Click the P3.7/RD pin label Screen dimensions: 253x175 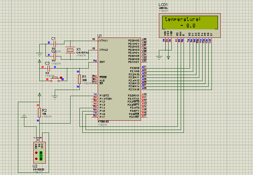(x=134, y=117)
